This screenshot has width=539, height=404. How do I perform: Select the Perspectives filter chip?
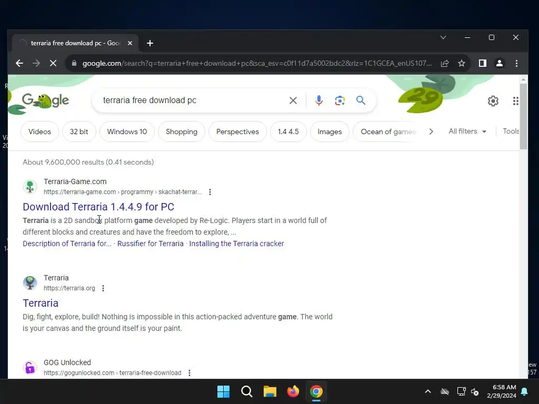pyautogui.click(x=237, y=132)
